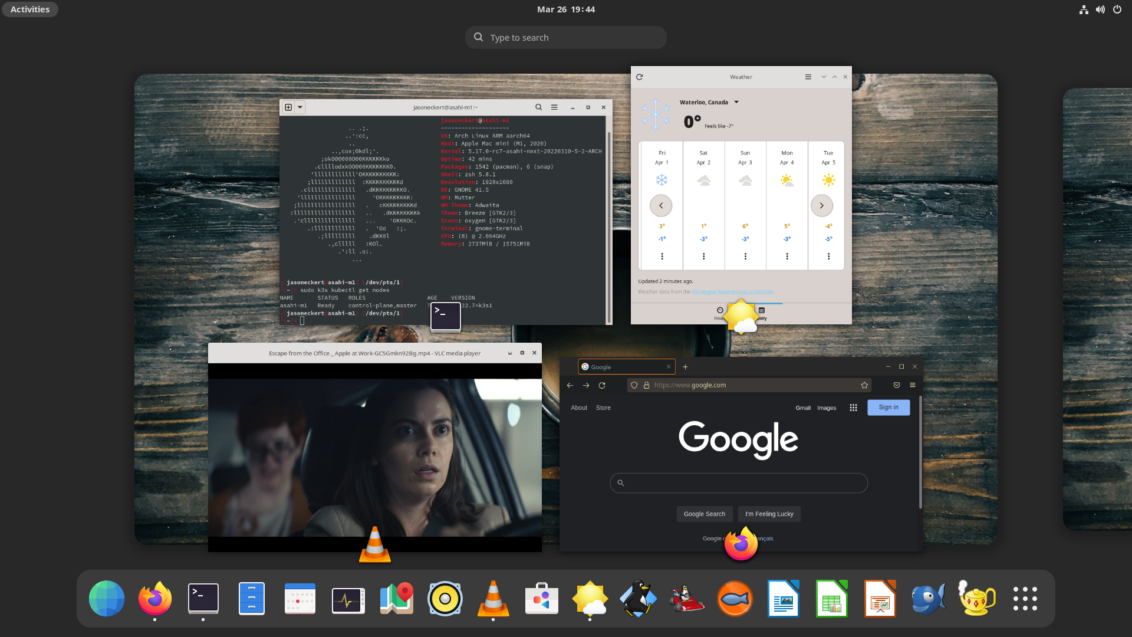Open the power icon in the top bar

1117,9
